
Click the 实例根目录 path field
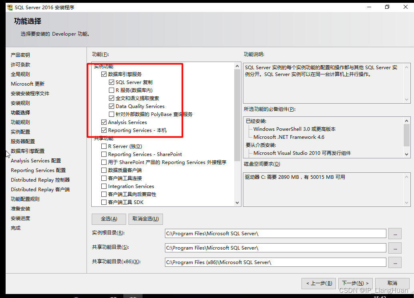[x=275, y=234]
